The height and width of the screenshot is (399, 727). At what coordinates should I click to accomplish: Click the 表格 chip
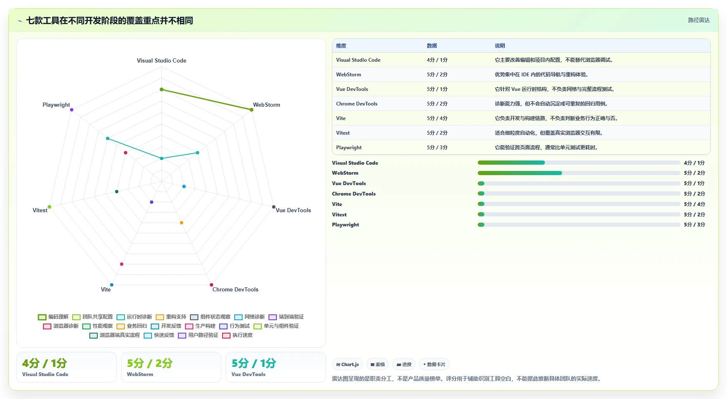coord(377,364)
